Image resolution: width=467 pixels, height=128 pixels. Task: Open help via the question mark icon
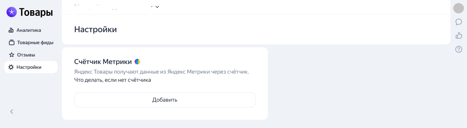coord(459,49)
